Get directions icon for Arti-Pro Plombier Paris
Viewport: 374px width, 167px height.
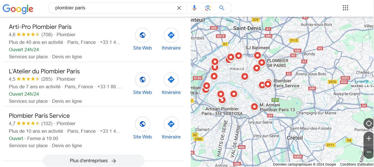click(x=171, y=35)
